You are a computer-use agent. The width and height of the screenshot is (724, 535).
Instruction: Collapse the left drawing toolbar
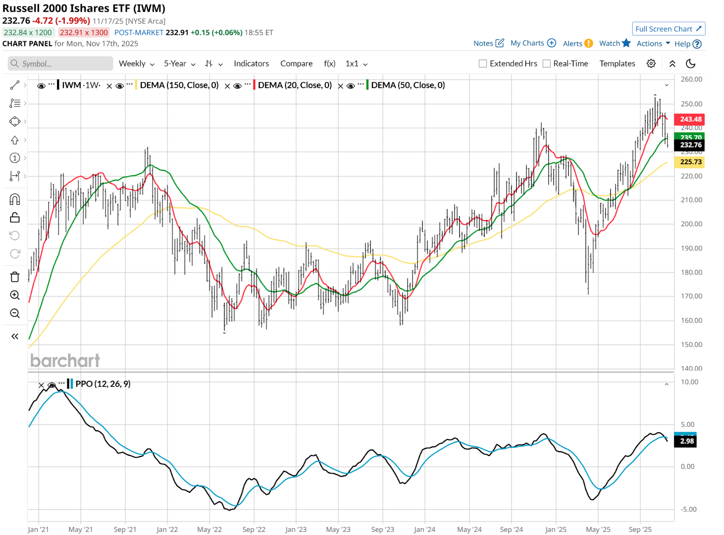tap(14, 336)
